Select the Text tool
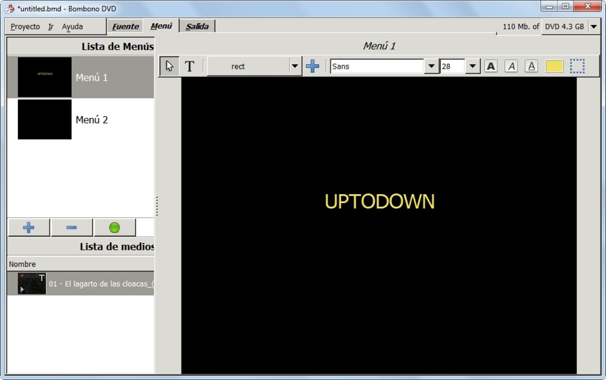This screenshot has height=380, width=606. [189, 66]
